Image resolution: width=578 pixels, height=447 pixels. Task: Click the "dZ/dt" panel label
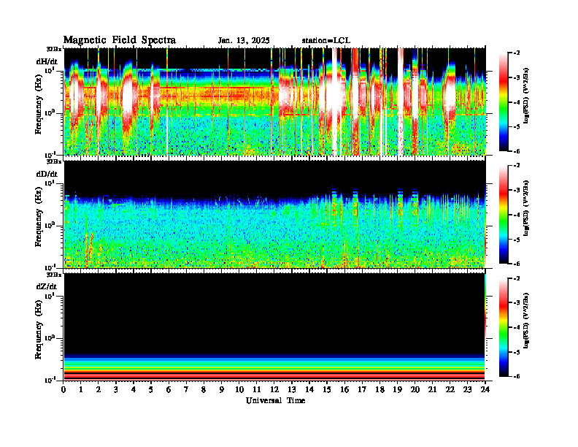[x=47, y=286]
